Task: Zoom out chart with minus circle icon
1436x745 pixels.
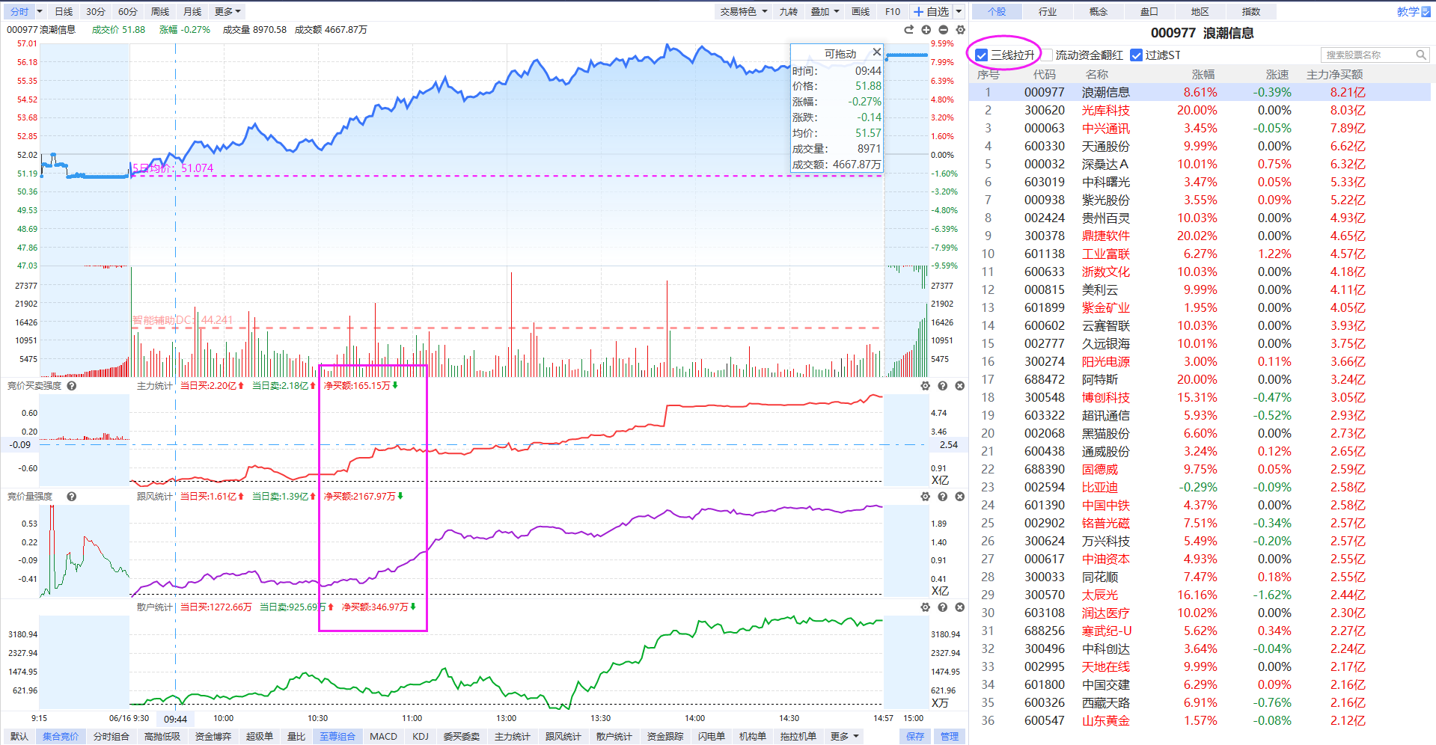Action: pyautogui.click(x=944, y=30)
